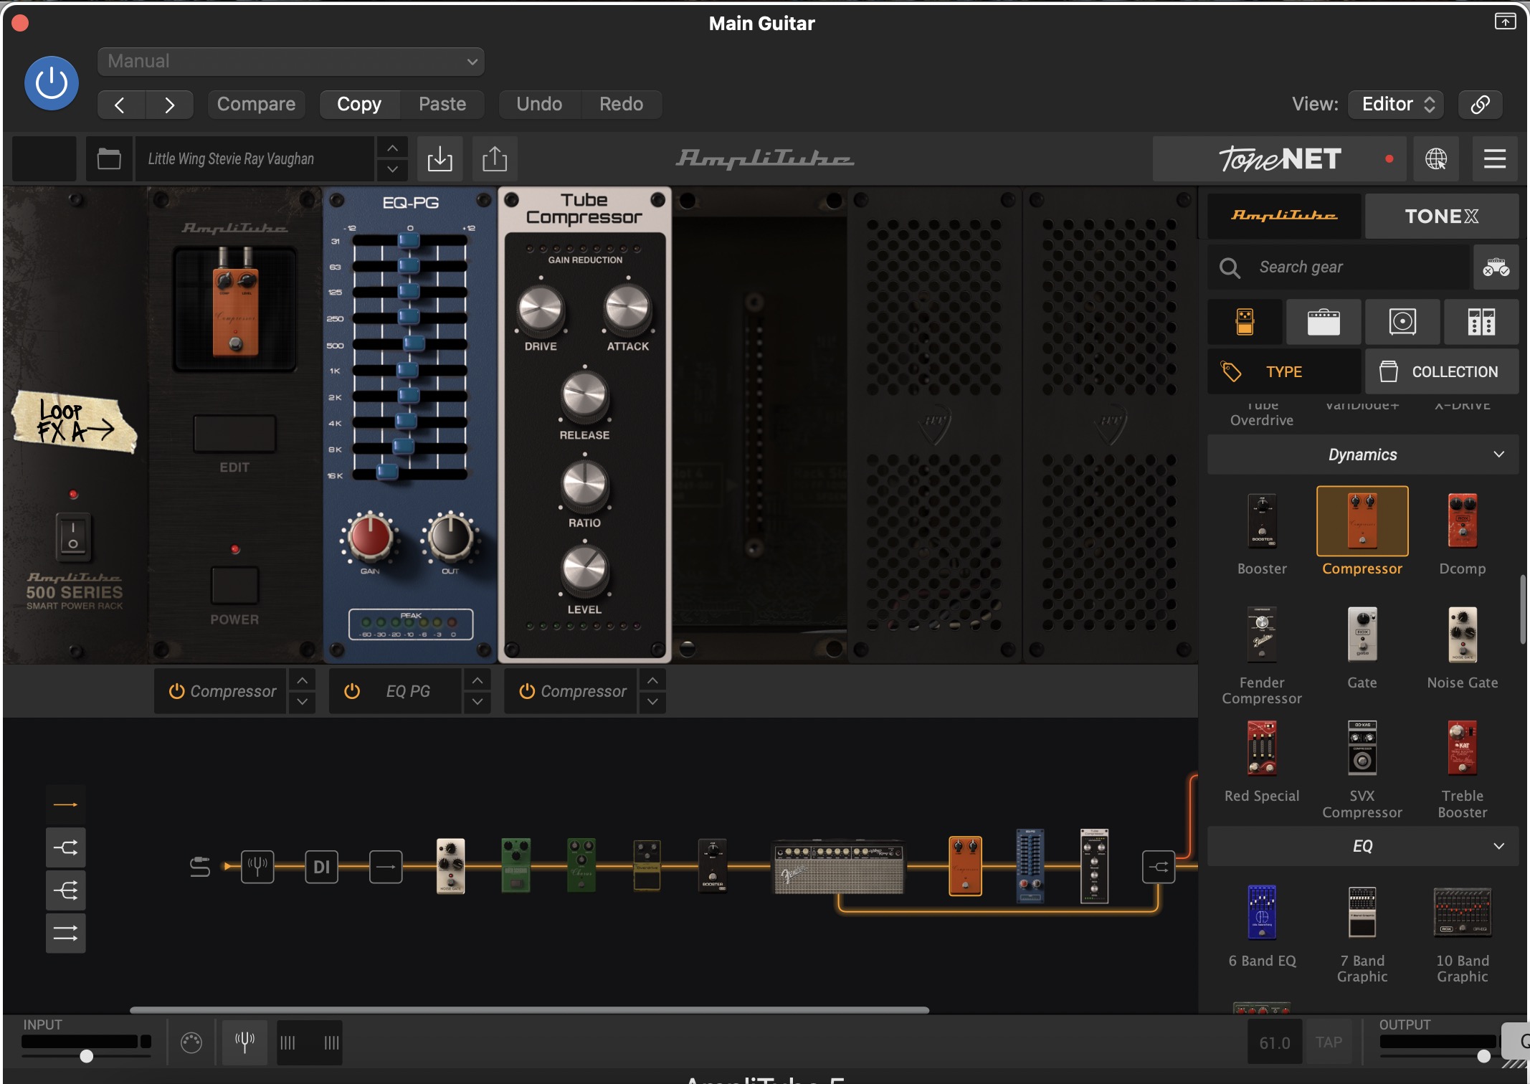Select the 10 Band Graphic EQ
Screen dimensions: 1530x1084
pos(1463,913)
